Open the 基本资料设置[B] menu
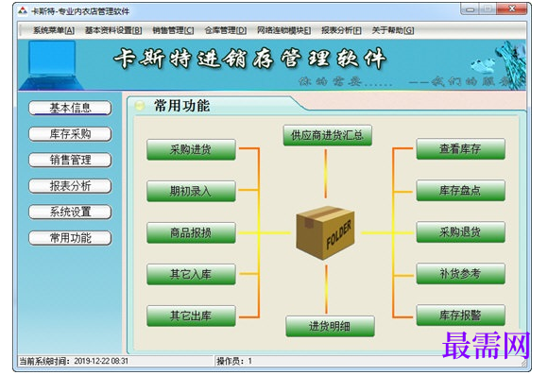 [113, 30]
